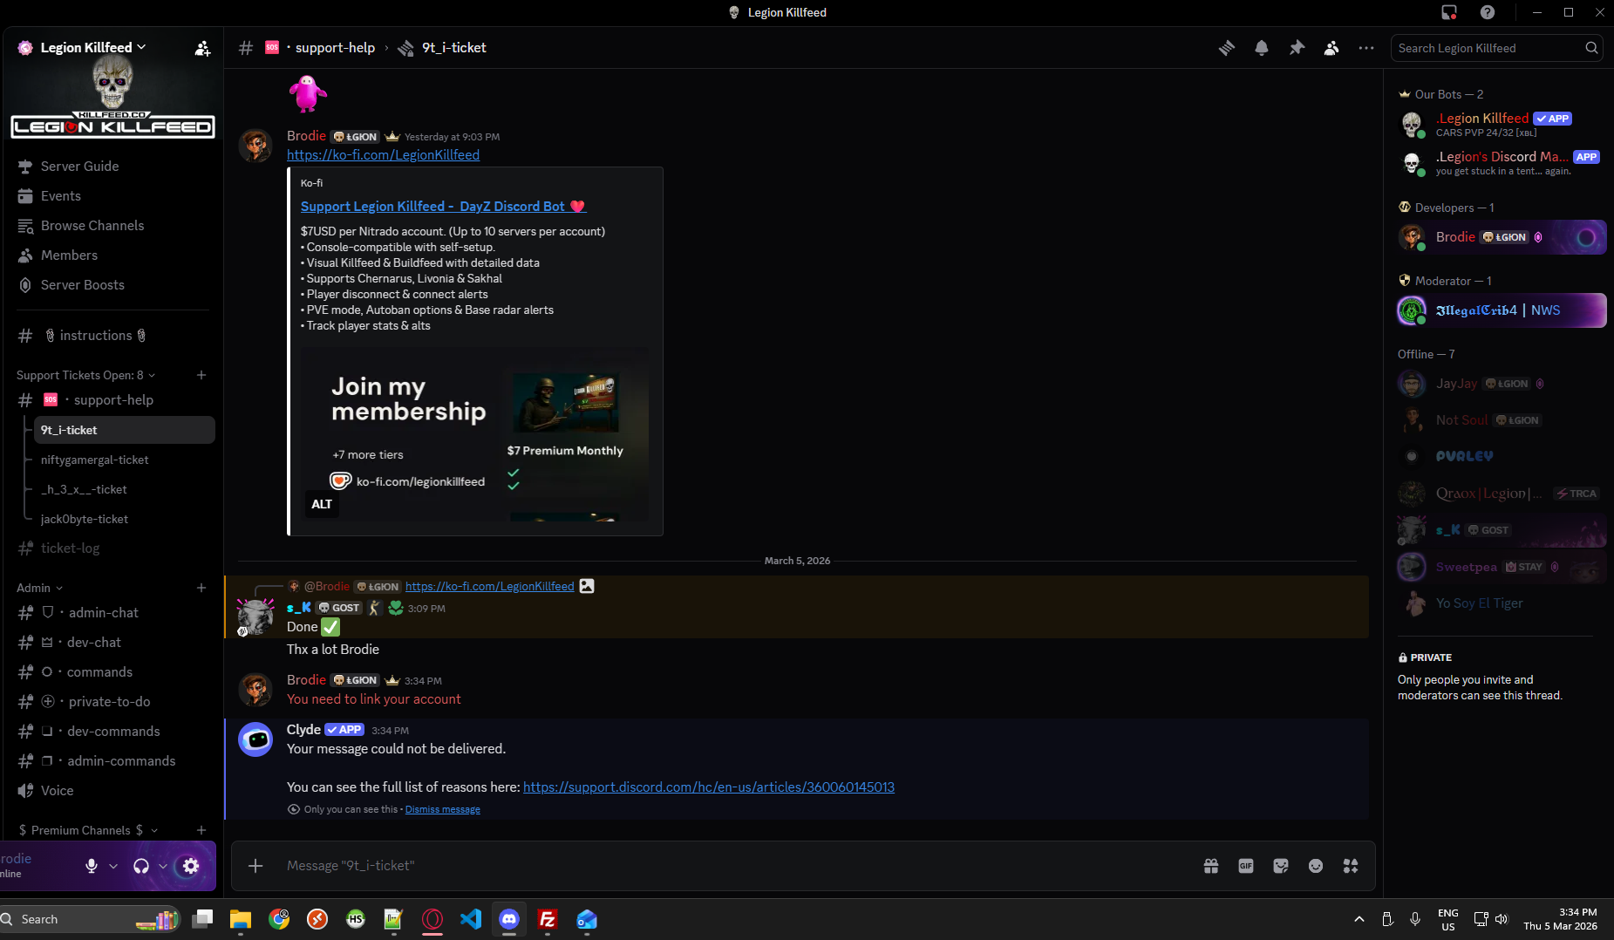The width and height of the screenshot is (1614, 940).
Task: Open Browse Channels
Action: 112,226
